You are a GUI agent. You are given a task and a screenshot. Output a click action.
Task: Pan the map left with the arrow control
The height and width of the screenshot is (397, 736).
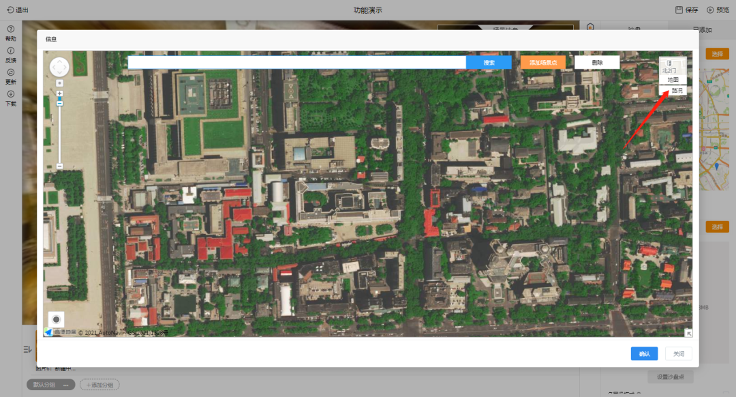(52, 67)
